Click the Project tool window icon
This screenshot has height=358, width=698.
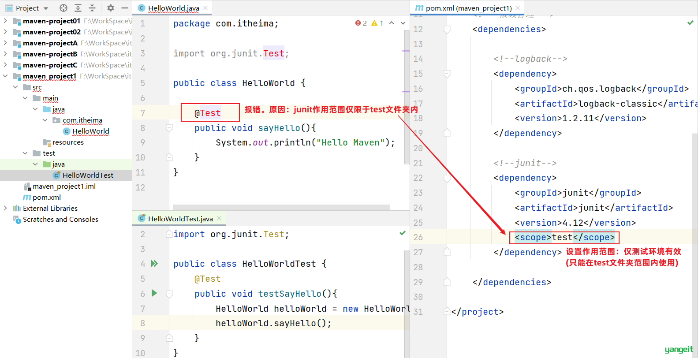[x=9, y=8]
